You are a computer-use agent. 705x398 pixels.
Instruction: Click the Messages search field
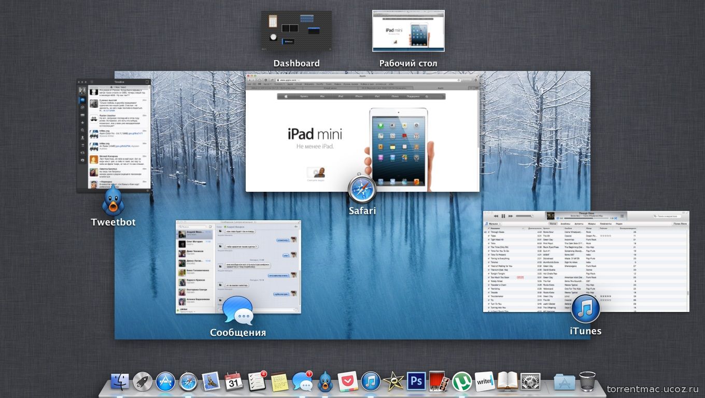click(x=192, y=227)
